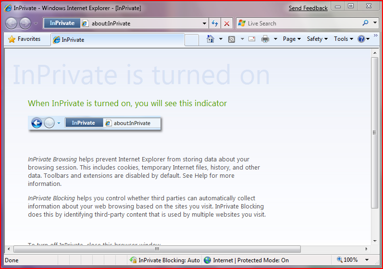Viewport: 383px width, 269px height.
Task: Click the 100% zoom level button
Action: click(x=347, y=260)
